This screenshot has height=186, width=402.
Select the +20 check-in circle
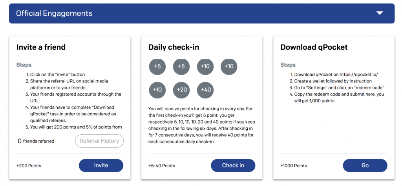181,90
